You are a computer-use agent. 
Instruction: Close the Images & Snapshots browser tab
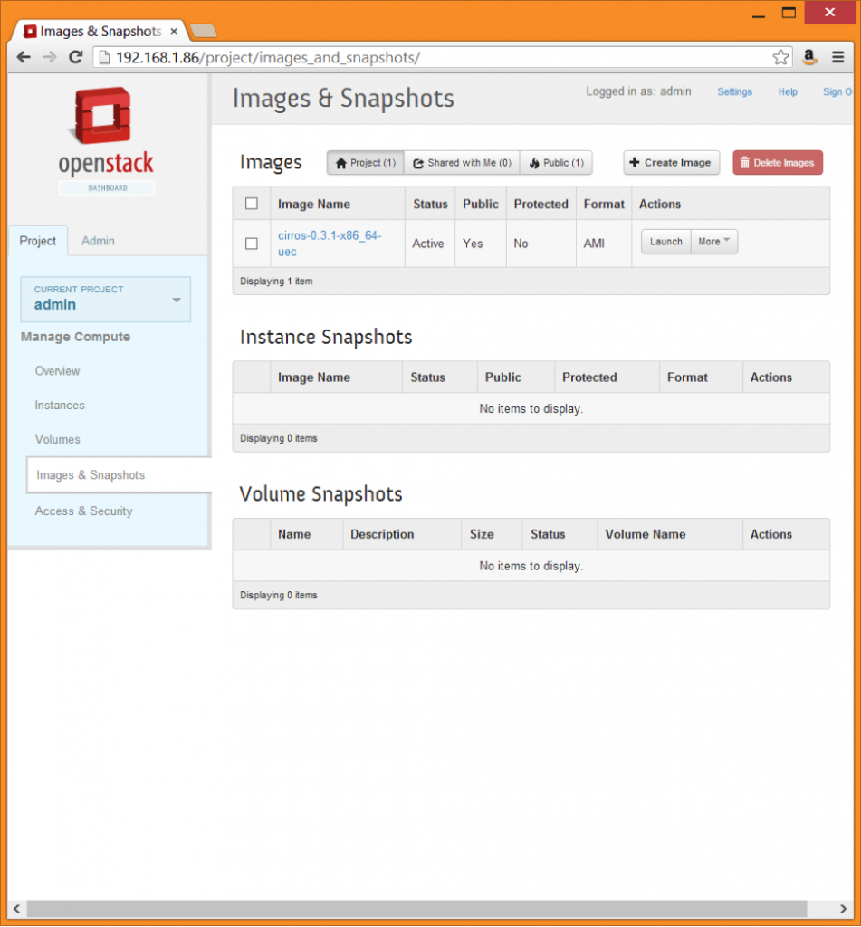[174, 32]
